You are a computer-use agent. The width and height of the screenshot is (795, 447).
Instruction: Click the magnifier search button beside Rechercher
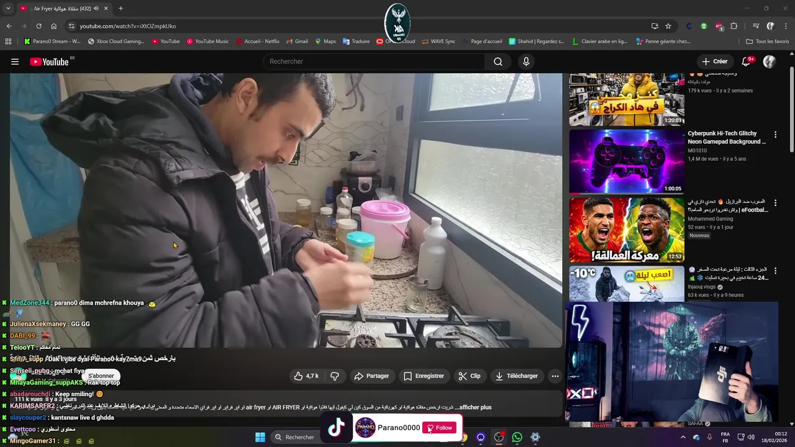498,61
